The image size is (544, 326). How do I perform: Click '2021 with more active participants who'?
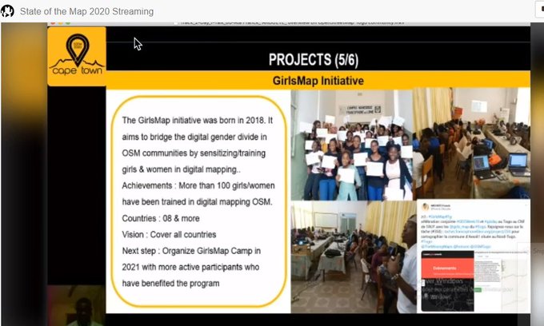click(190, 267)
